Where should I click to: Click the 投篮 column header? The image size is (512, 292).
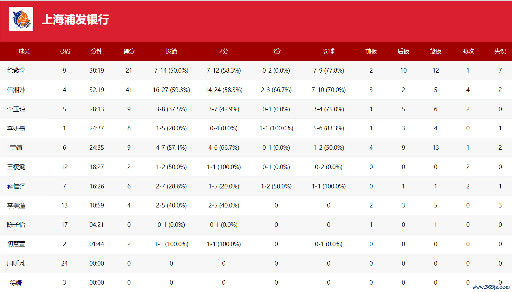pyautogui.click(x=171, y=51)
